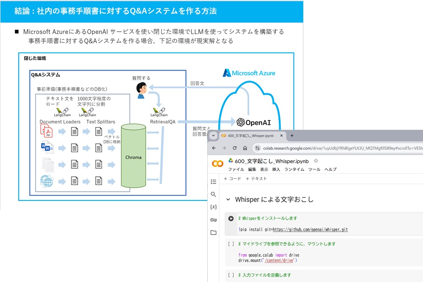Open the browser tab search dropdown
The width and height of the screenshot is (423, 282).
pos(213,136)
